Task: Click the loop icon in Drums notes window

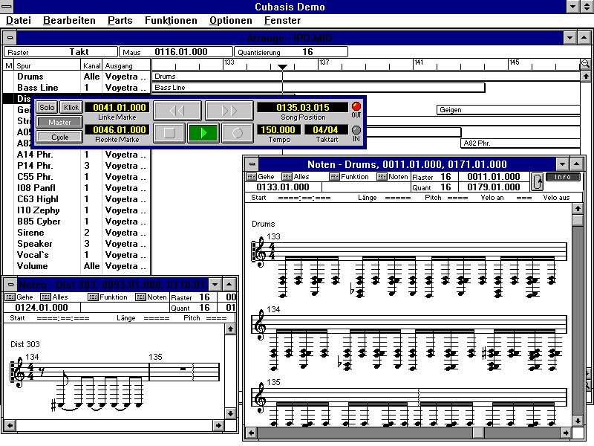Action: coord(537,181)
